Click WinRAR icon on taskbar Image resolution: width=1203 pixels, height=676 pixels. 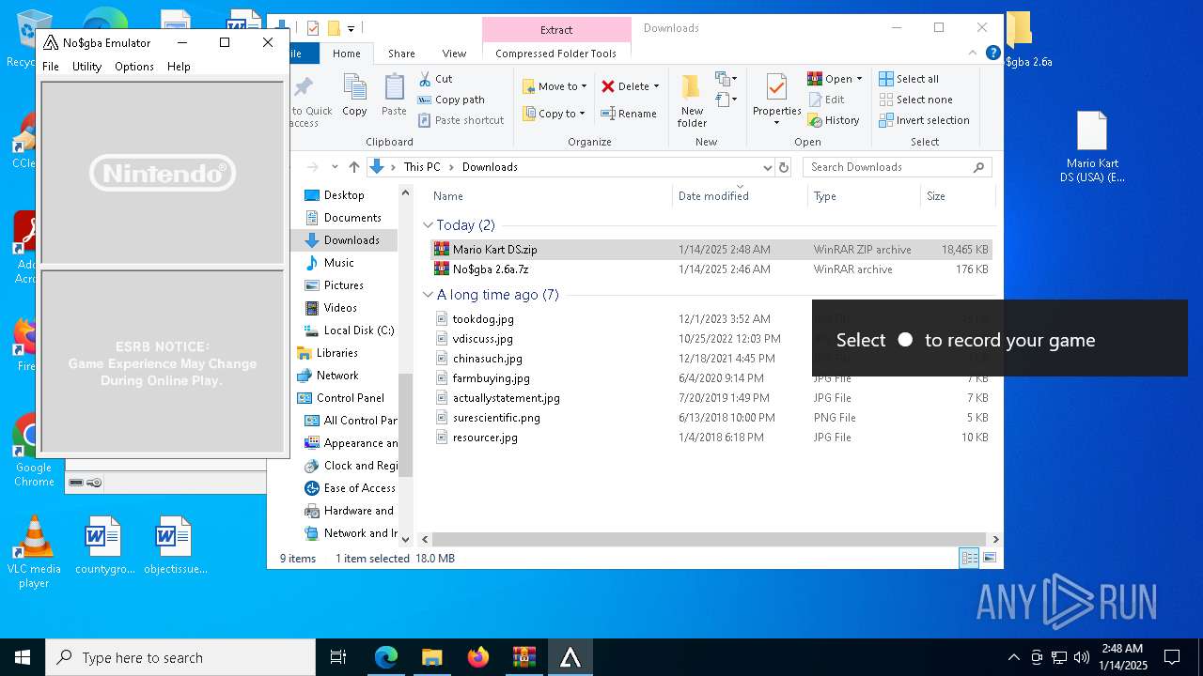(523, 657)
